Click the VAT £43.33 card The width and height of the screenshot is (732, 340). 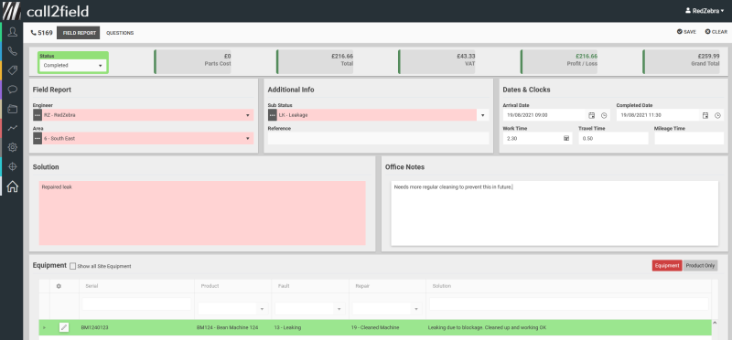pos(437,61)
